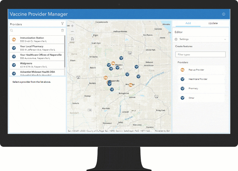
Task: Select Walgreens list icon
Action: 14,65
